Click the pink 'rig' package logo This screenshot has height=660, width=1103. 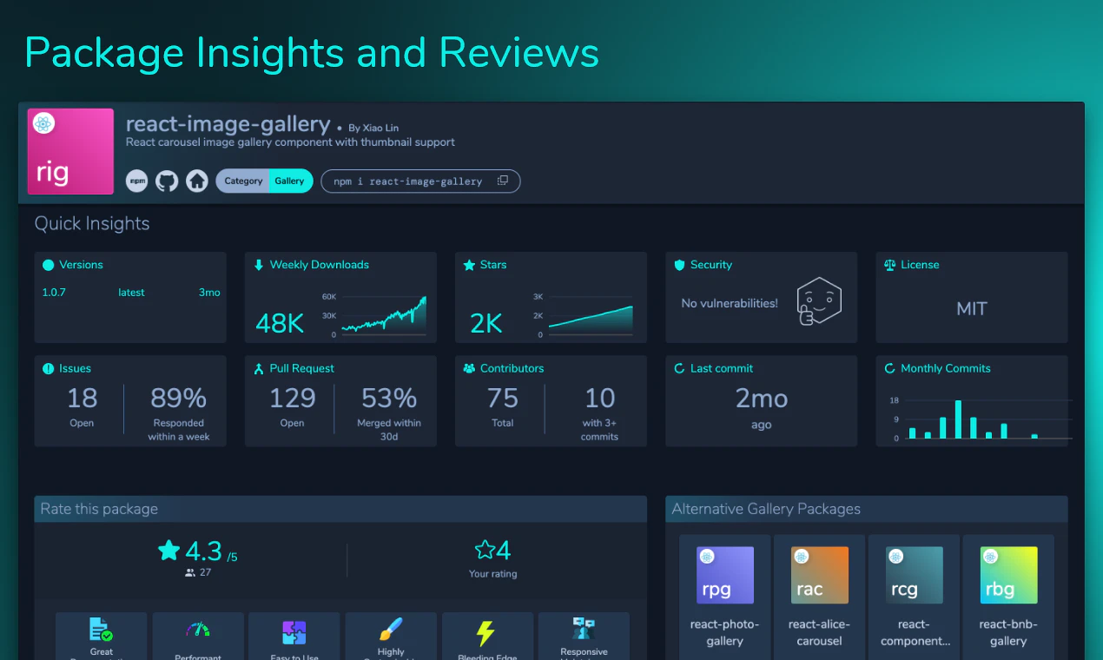[x=70, y=151]
